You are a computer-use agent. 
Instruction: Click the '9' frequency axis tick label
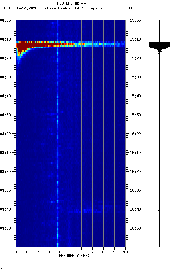point(114,252)
